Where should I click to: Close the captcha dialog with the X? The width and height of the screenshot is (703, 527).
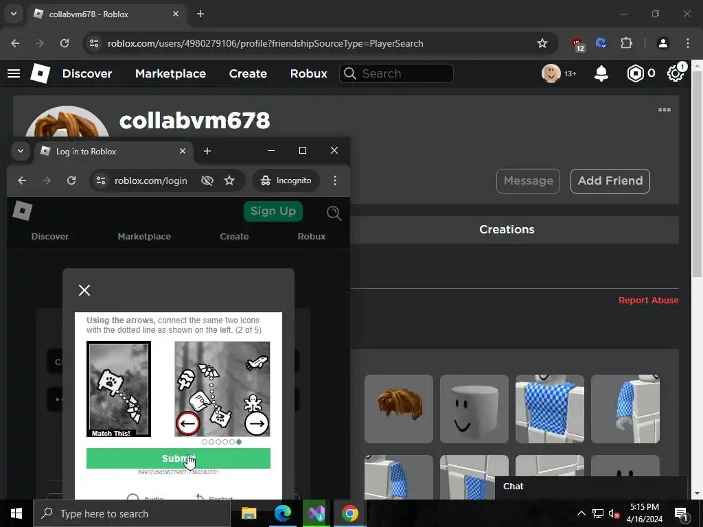(x=84, y=290)
